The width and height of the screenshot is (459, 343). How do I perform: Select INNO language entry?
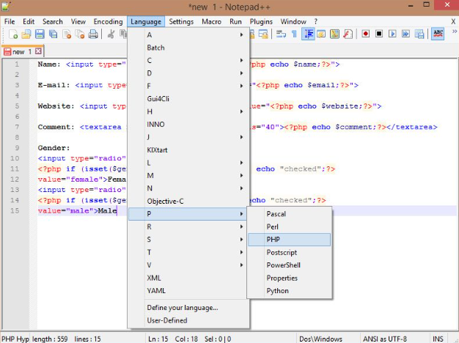tap(188, 125)
